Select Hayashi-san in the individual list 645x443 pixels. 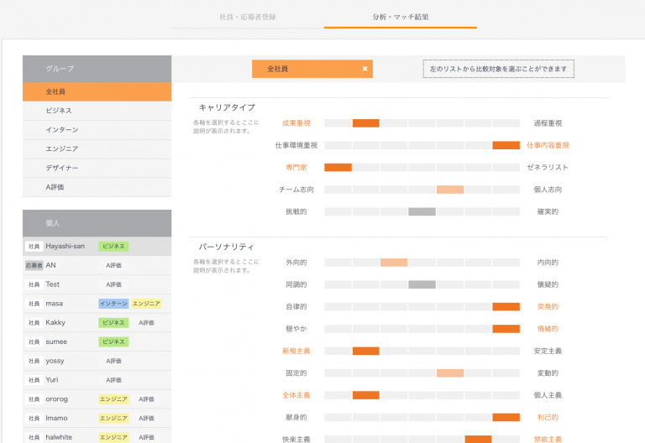tap(97, 246)
